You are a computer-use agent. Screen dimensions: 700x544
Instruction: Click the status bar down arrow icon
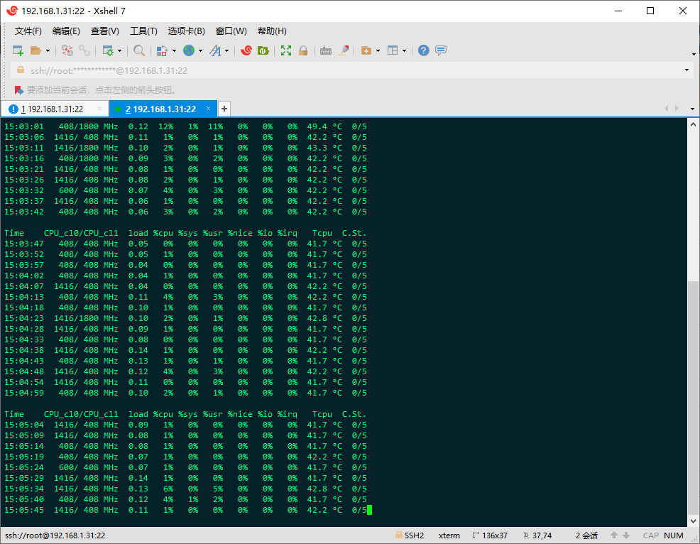coord(626,535)
